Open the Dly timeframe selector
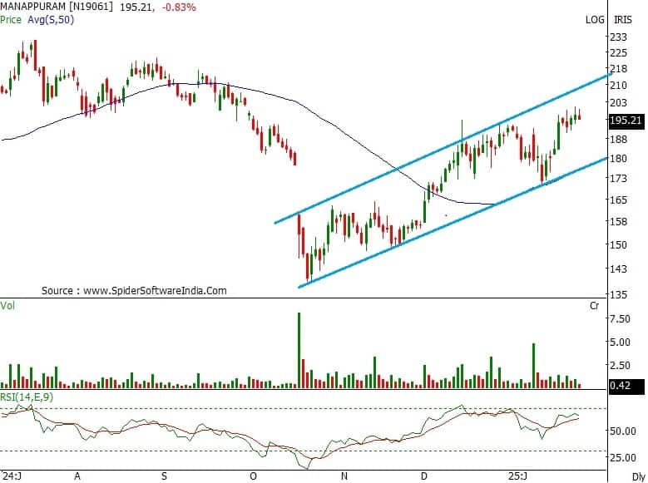The height and width of the screenshot is (483, 648). click(636, 476)
